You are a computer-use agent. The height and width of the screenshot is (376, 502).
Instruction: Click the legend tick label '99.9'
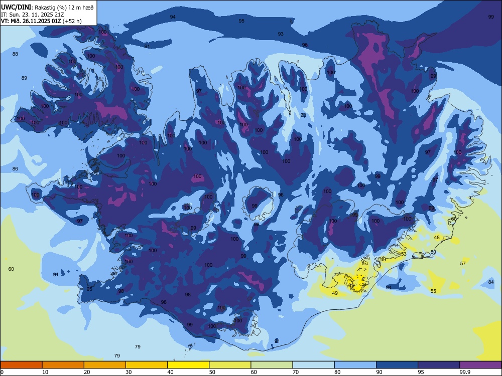(465, 372)
